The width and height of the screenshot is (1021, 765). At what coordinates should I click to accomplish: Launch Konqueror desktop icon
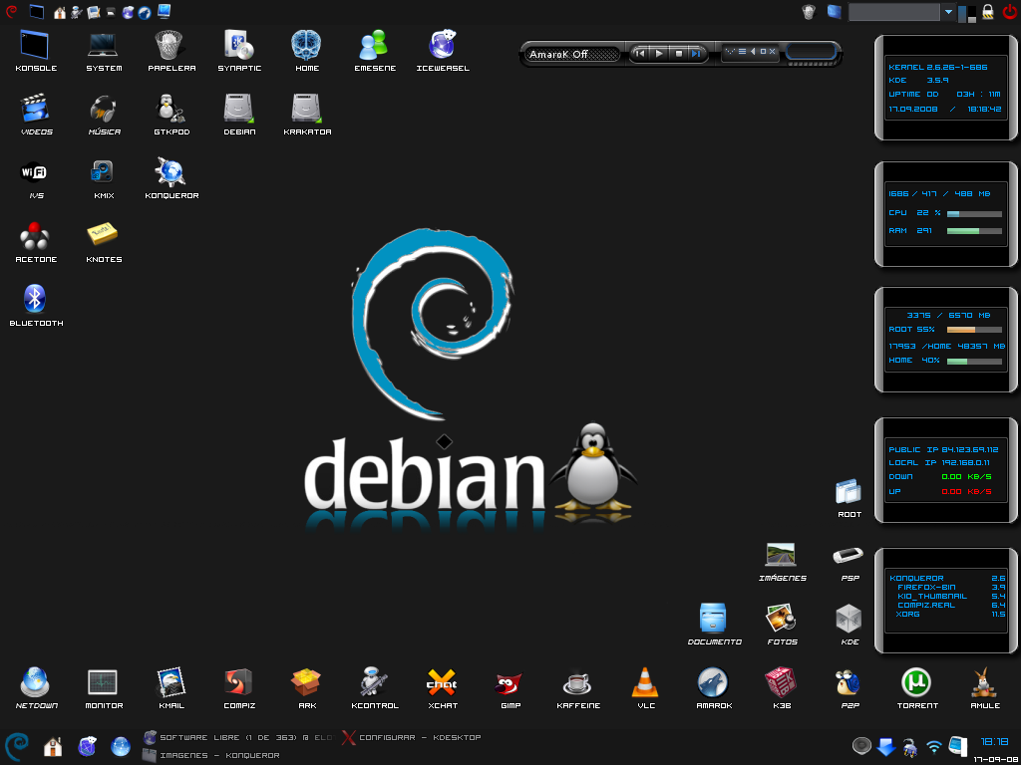click(170, 172)
